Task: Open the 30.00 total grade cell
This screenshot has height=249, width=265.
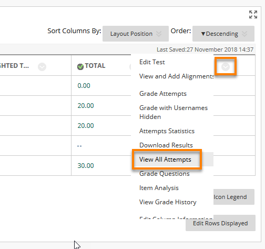Action: pyautogui.click(x=86, y=165)
